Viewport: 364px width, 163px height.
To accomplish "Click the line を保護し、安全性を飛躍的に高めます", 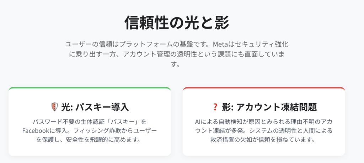I will (90, 140).
